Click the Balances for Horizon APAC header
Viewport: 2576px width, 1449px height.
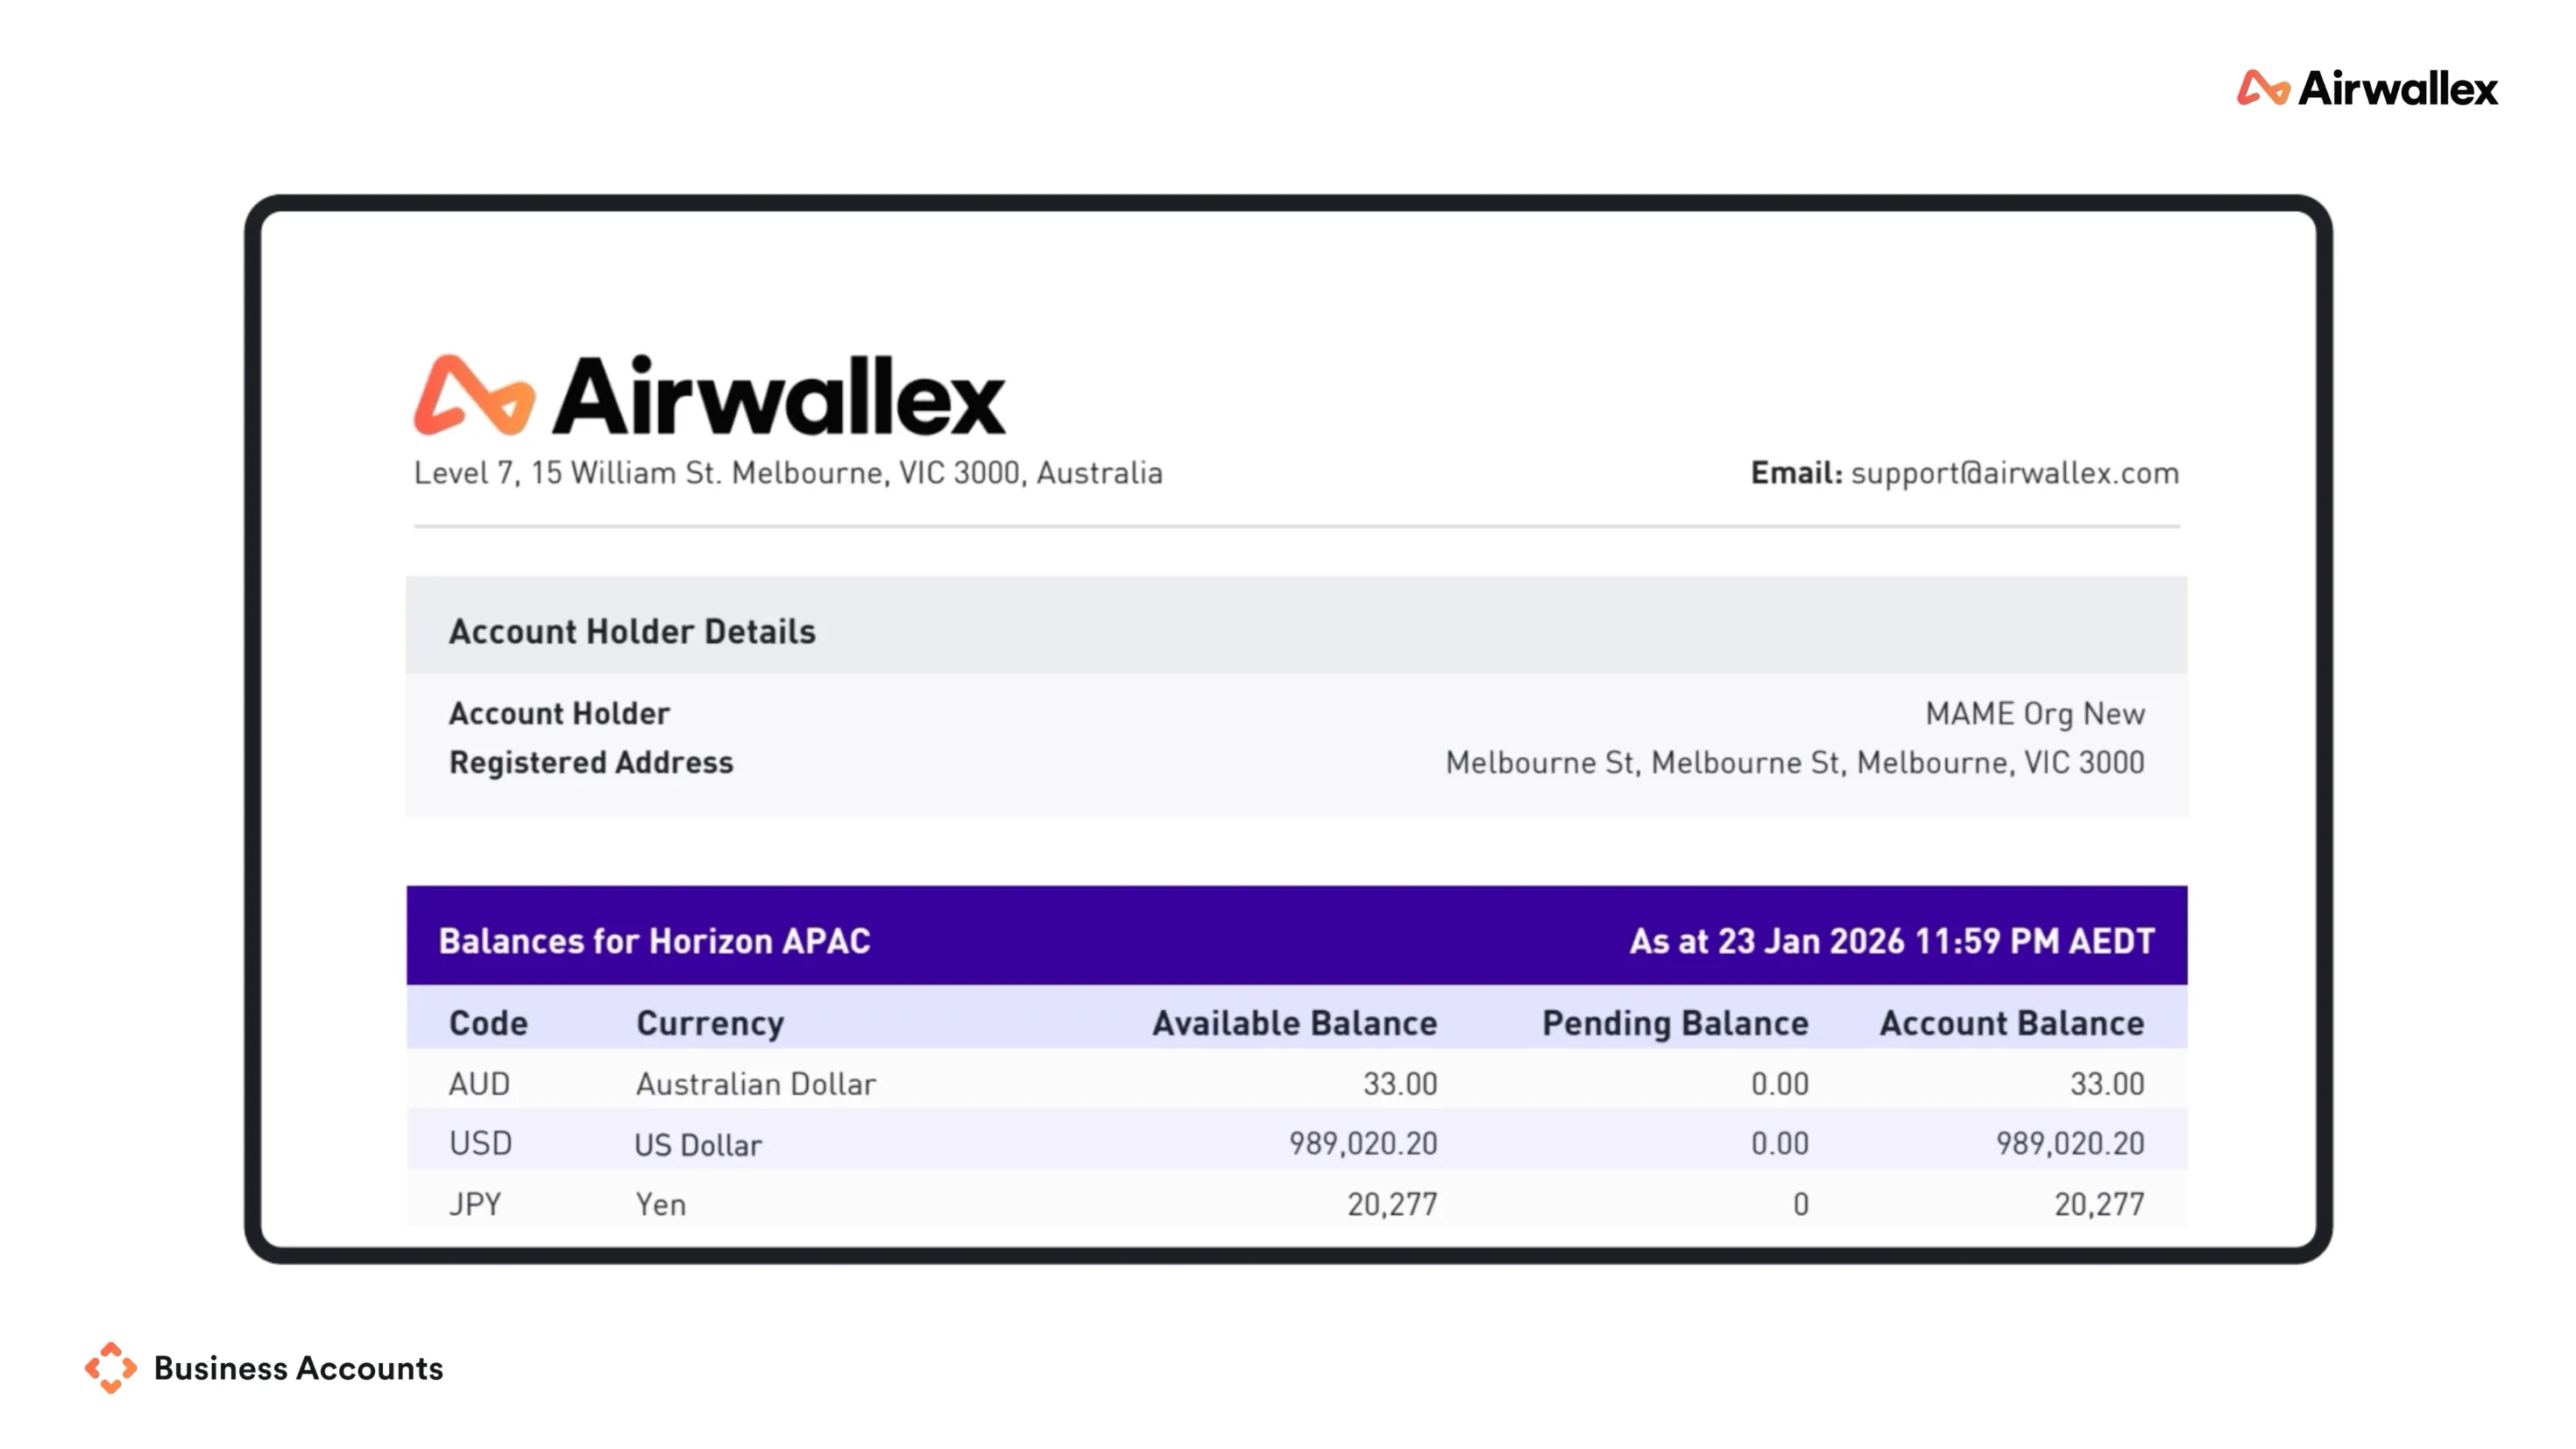[x=654, y=940]
